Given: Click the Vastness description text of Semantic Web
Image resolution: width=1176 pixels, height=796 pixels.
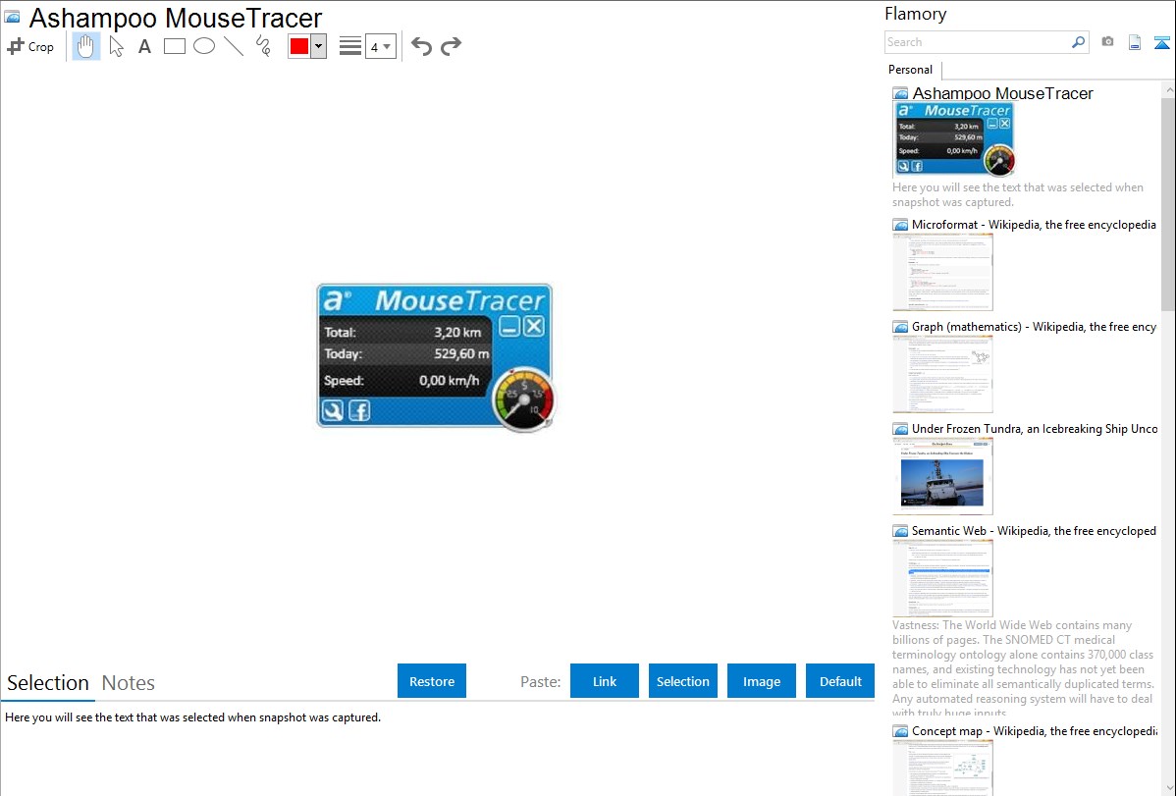Looking at the screenshot, I should coord(1024,669).
